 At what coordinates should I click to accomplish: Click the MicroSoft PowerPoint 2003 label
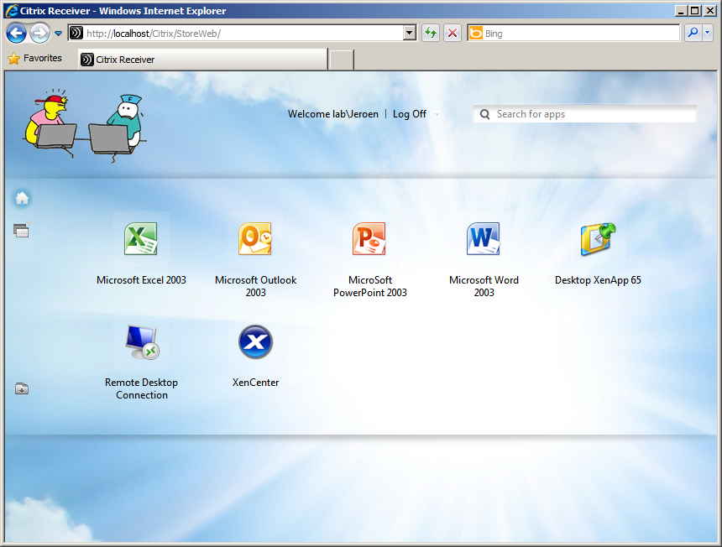click(369, 286)
